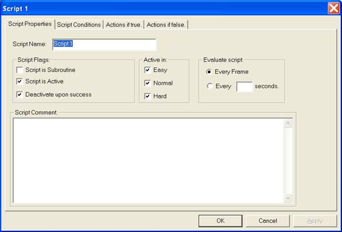Click the comment box scroll down arrow

click(x=288, y=198)
